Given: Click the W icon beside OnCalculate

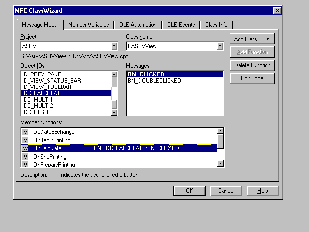Looking at the screenshot, I should 26,148.
